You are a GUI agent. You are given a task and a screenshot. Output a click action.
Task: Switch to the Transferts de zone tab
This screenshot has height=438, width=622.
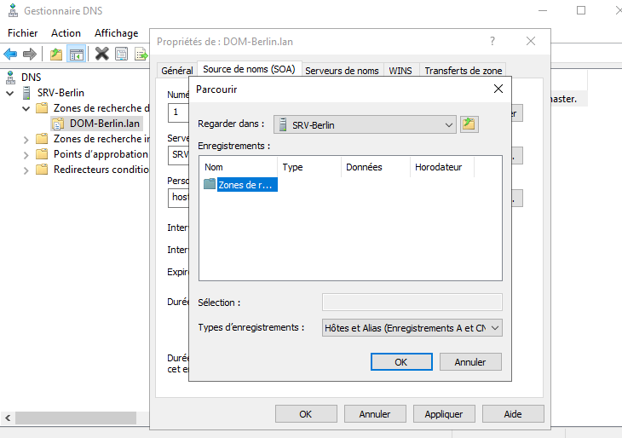tap(464, 71)
